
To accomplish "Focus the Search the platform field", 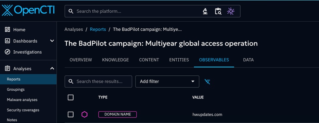I will pyautogui.click(x=152, y=11).
